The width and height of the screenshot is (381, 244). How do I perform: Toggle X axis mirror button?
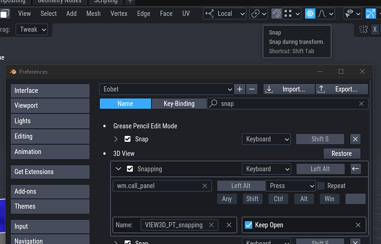tap(375, 29)
